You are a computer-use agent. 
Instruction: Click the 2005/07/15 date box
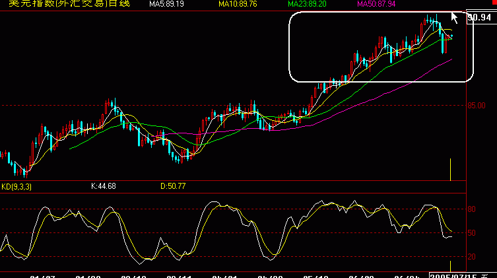[x=463, y=275]
